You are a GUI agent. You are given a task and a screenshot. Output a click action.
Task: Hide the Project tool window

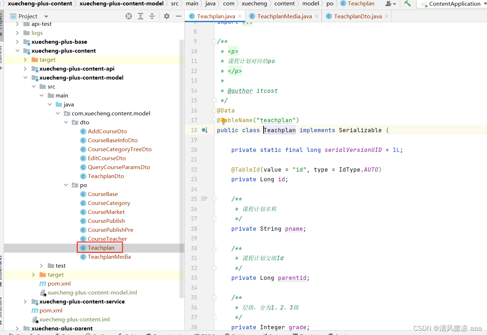click(x=179, y=16)
